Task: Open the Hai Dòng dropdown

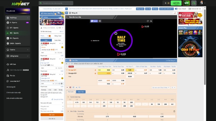Action: point(171,60)
